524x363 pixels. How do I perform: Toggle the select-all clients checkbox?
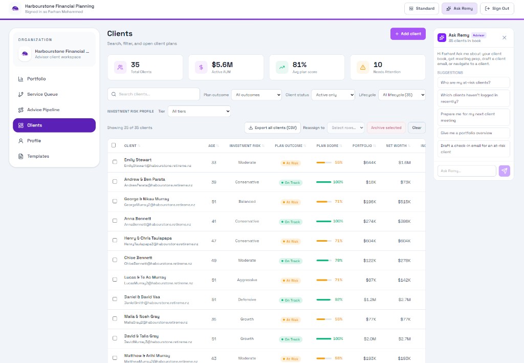coord(114,145)
